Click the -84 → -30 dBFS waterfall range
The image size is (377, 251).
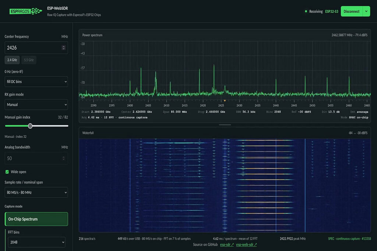point(358,133)
